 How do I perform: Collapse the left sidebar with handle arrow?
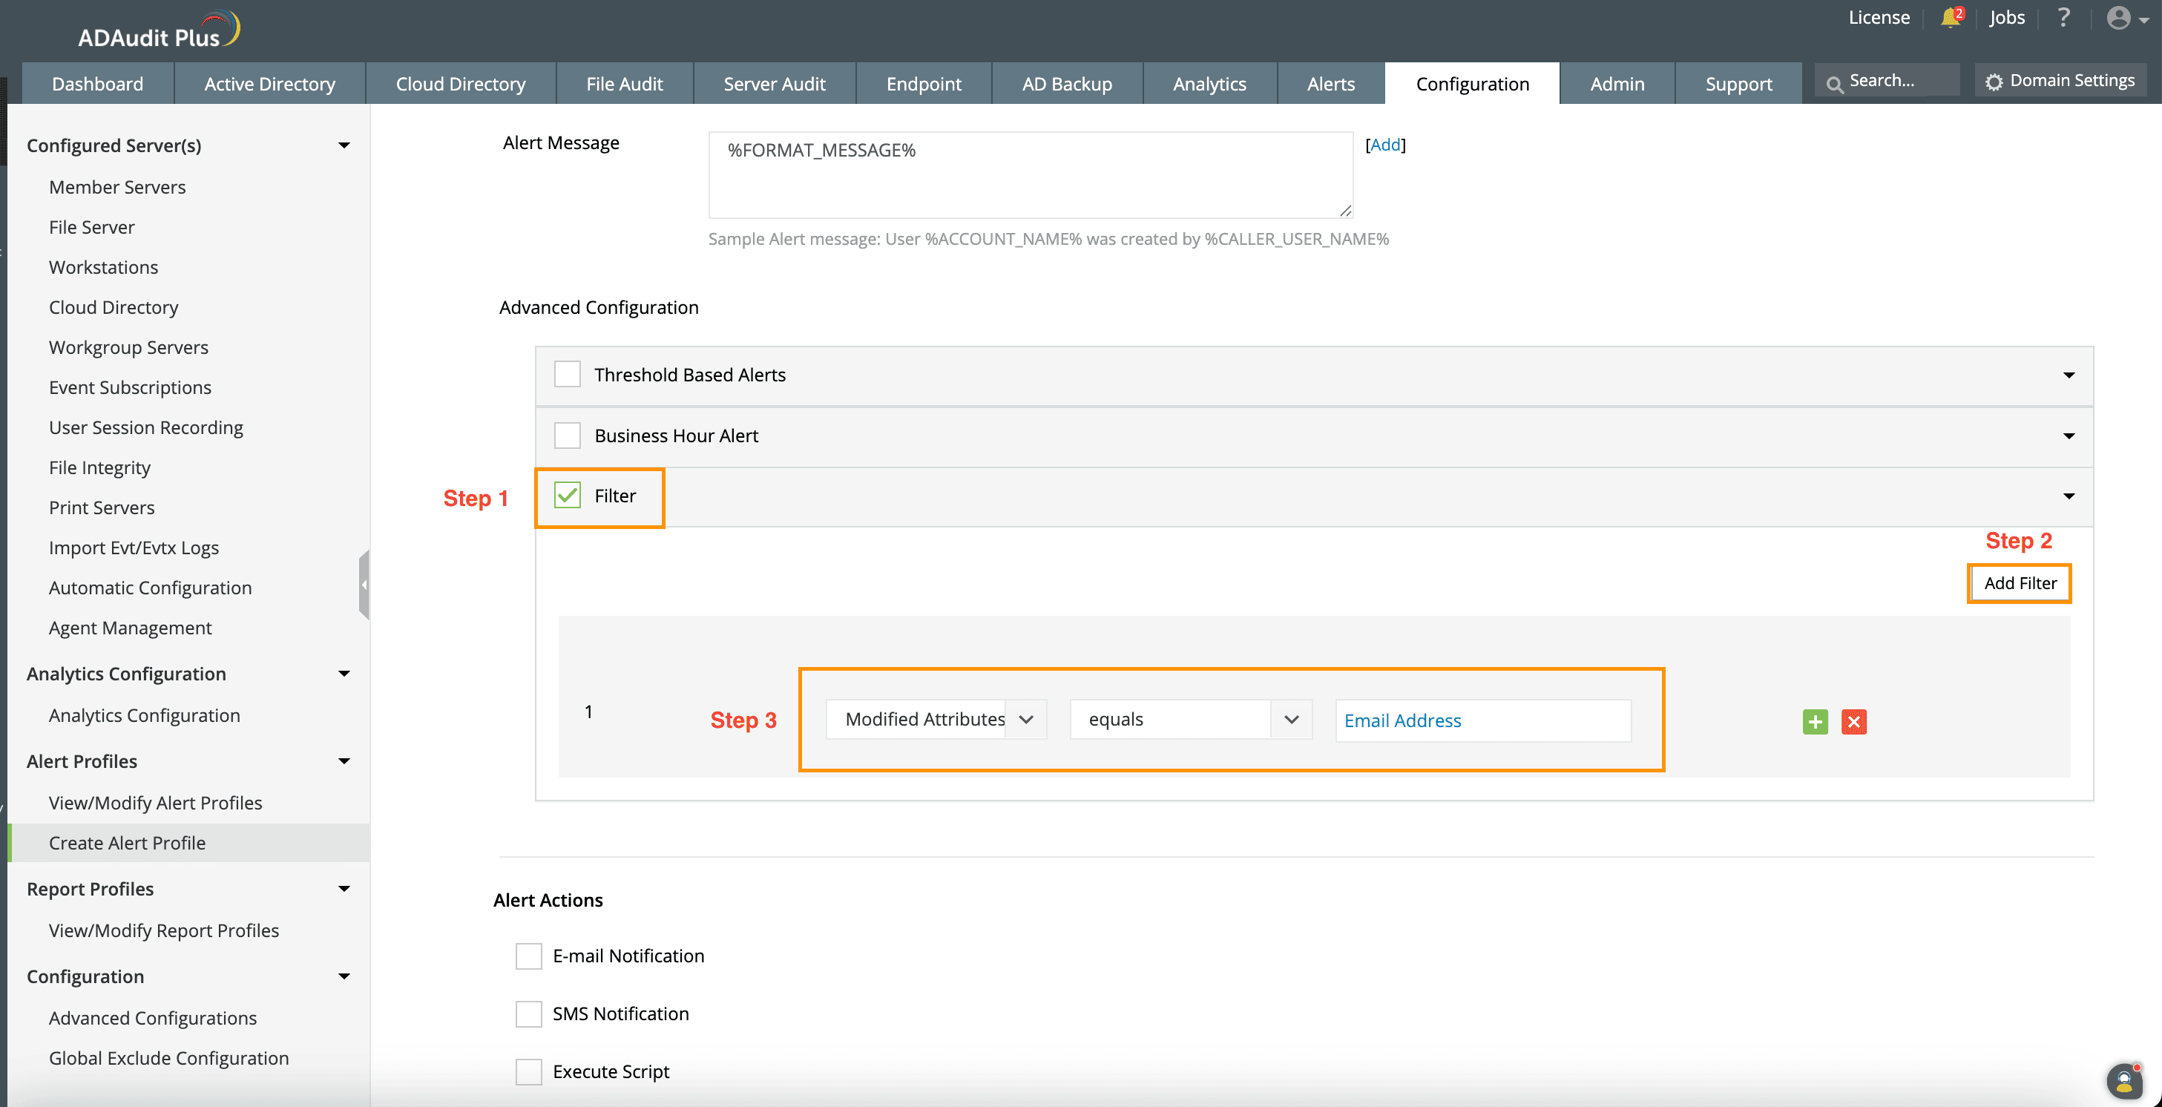364,585
